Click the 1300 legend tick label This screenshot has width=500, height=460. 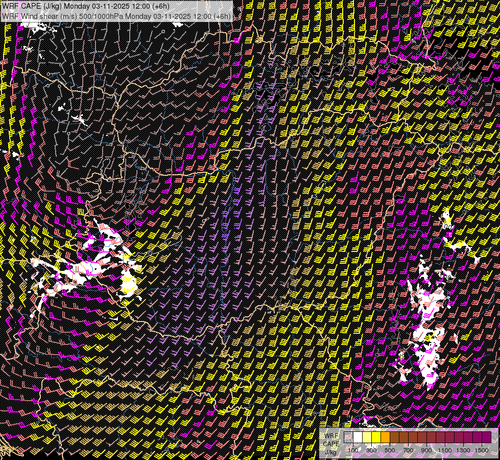[463, 450]
